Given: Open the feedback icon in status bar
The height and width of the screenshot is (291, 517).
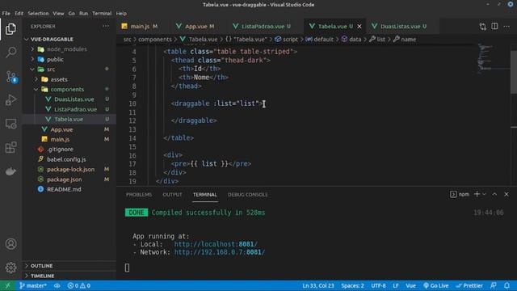Looking at the screenshot, I should (x=494, y=285).
